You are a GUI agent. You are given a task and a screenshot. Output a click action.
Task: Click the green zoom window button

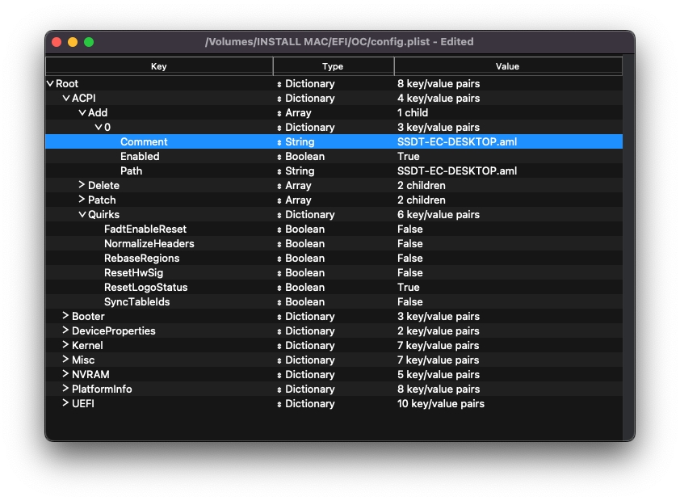coord(89,42)
